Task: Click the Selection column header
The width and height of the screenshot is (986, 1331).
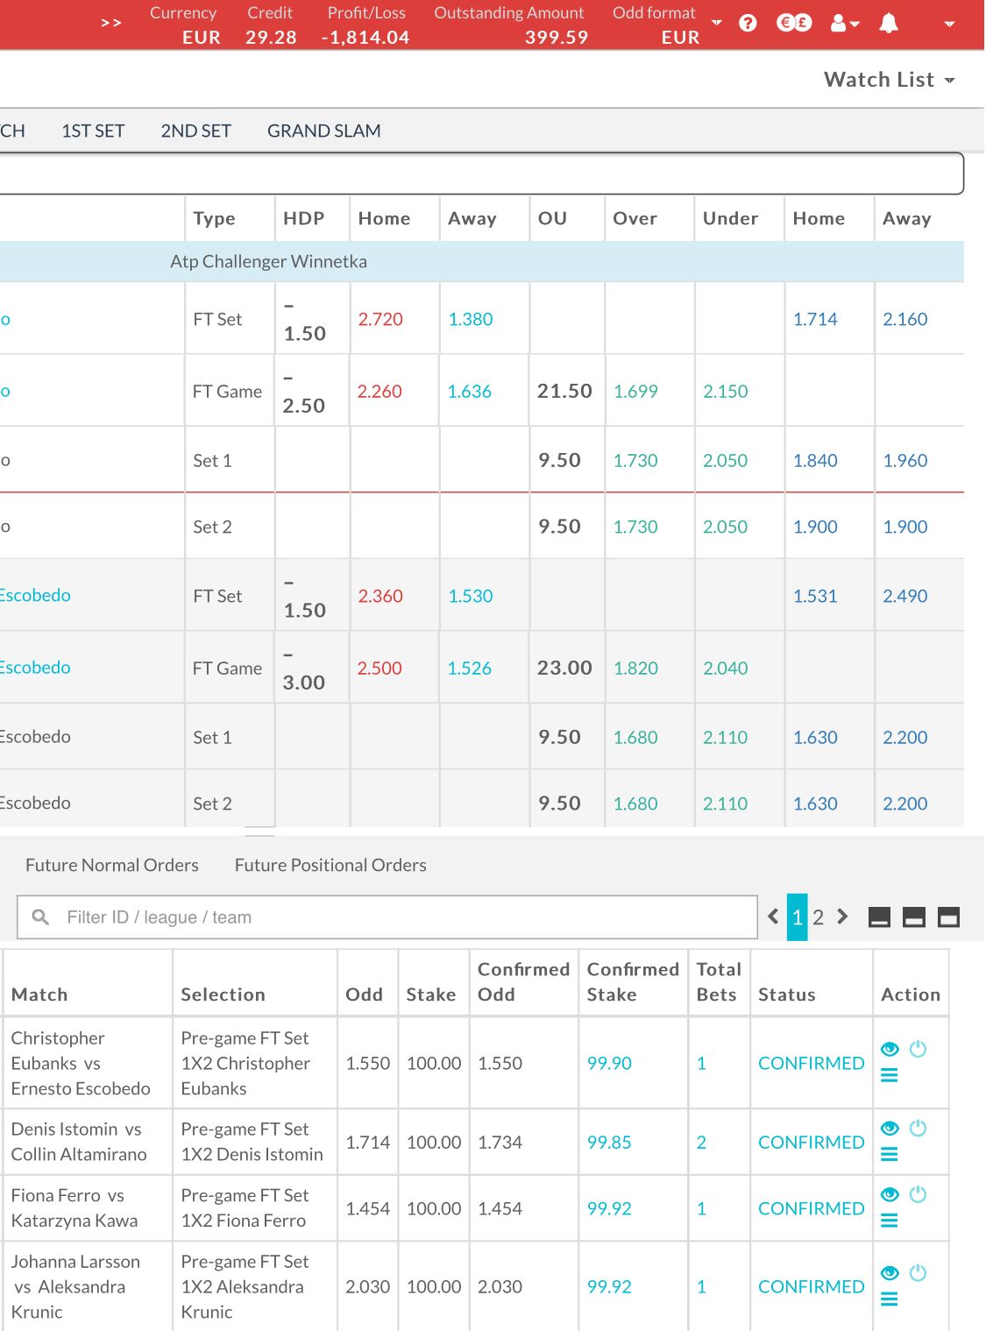Action: click(223, 995)
